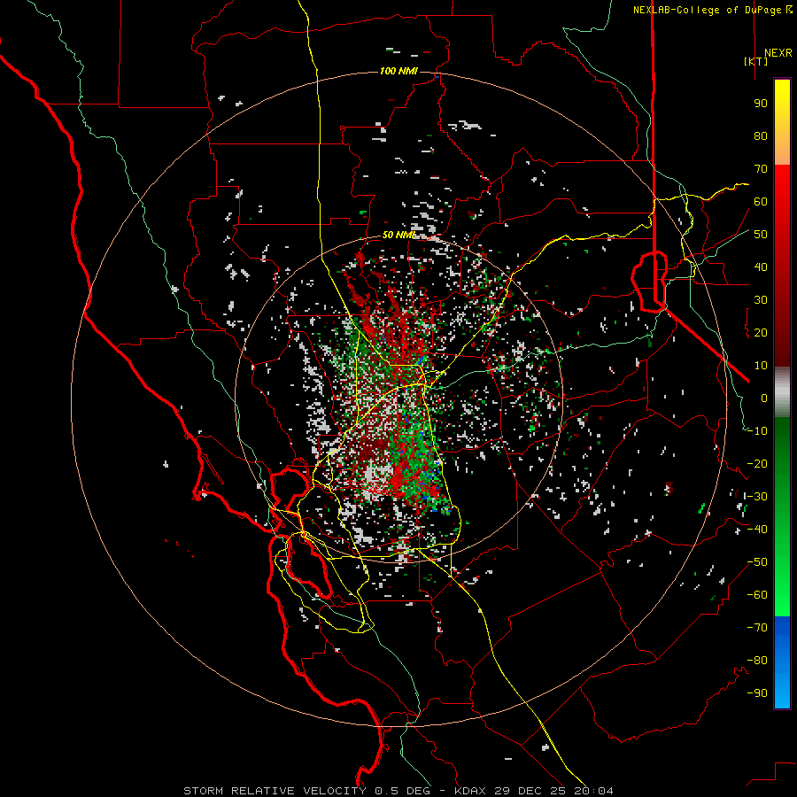This screenshot has width=797, height=797.
Task: Click the 0.5 DEG elevation text in the caption
Action: (403, 791)
